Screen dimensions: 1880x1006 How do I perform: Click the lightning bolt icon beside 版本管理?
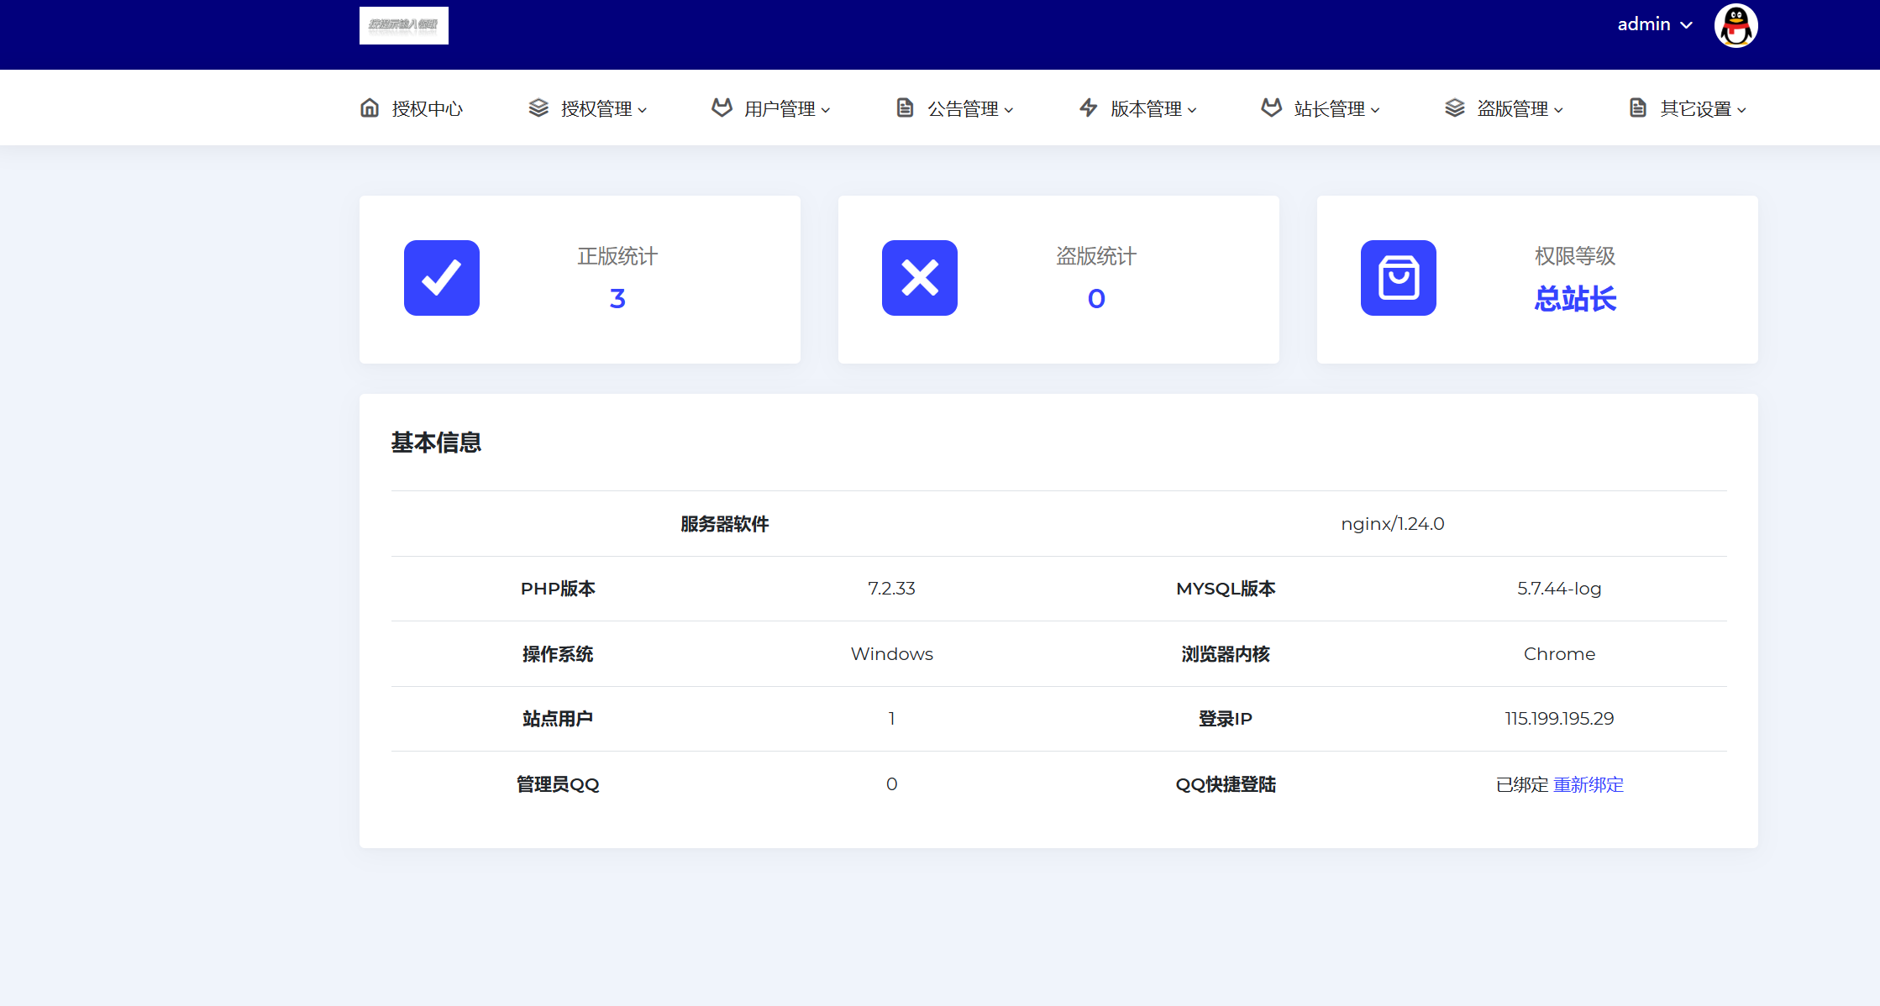[1088, 107]
